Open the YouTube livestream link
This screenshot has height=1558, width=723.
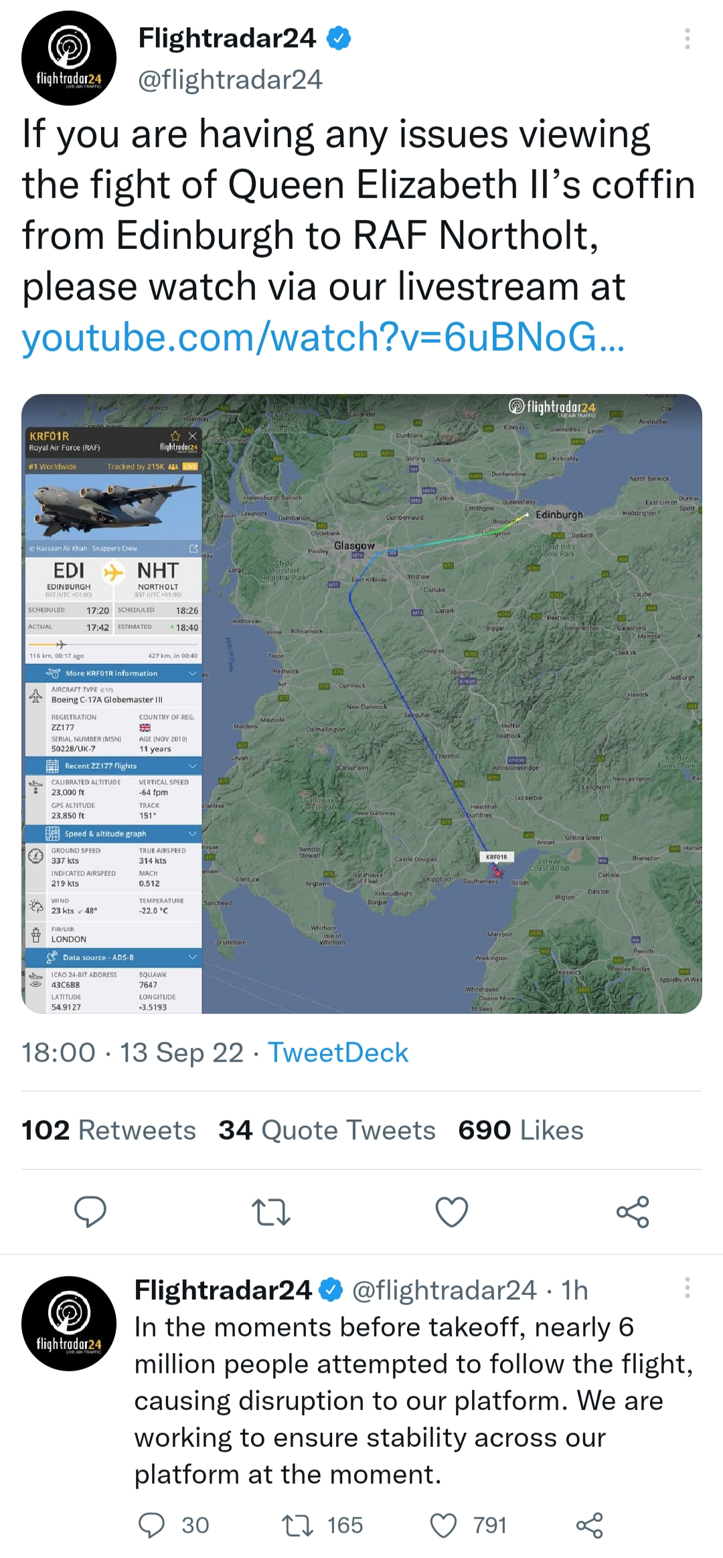point(323,337)
